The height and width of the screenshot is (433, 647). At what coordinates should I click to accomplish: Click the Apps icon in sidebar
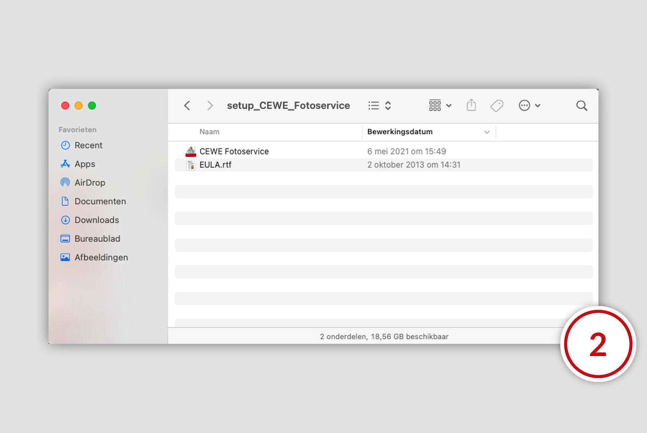click(x=65, y=164)
